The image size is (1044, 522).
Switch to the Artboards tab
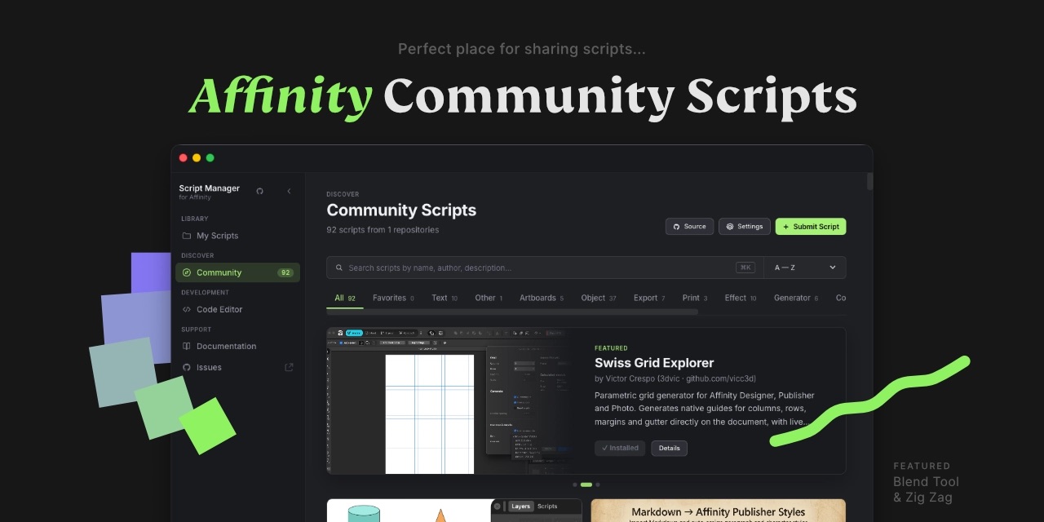click(x=542, y=298)
